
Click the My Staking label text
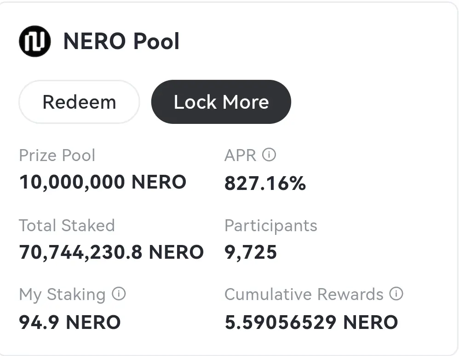click(x=62, y=295)
